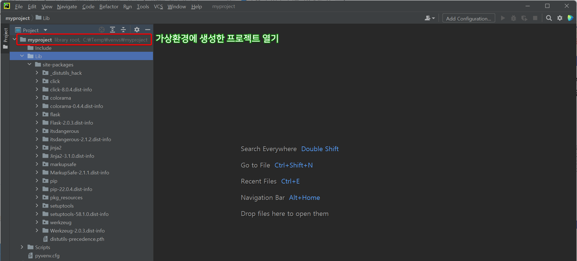Select MarkupSafe-2.1.1.dist-info folder
The width and height of the screenshot is (577, 261).
(80, 172)
